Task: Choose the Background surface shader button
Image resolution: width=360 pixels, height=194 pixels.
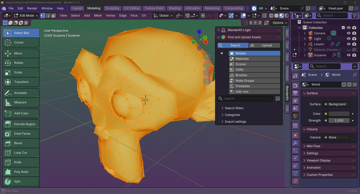Action: pyautogui.click(x=336, y=104)
